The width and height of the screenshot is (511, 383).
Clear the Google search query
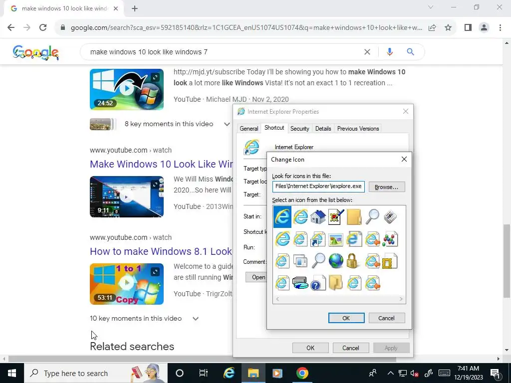tap(367, 52)
